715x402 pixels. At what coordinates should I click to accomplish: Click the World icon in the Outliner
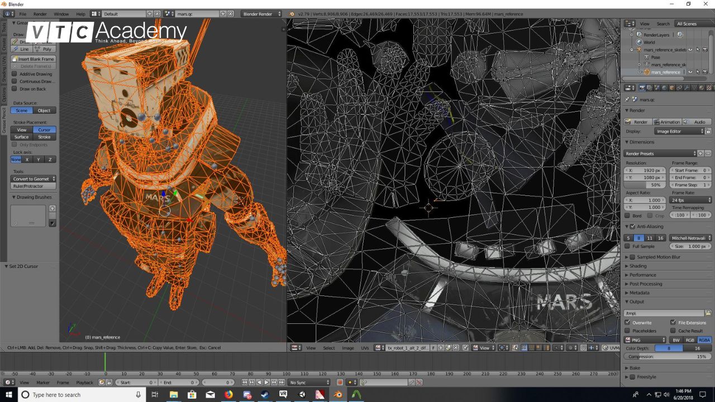[640, 42]
